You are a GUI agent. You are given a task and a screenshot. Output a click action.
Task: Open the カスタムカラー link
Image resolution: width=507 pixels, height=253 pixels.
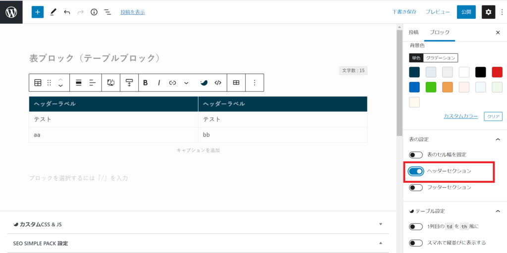pos(461,116)
